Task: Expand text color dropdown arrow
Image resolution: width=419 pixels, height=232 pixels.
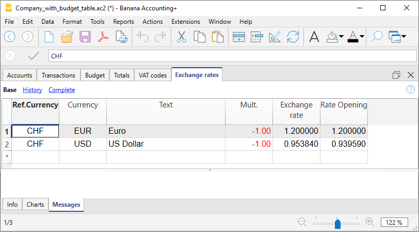Action: [362, 36]
